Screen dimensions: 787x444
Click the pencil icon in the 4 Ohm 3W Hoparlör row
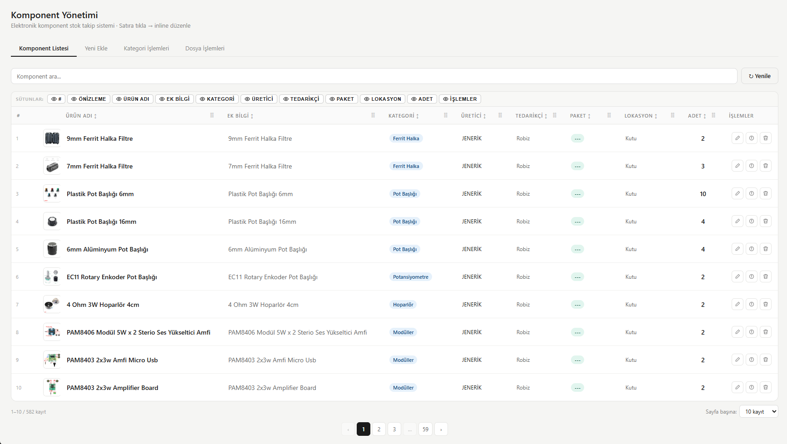737,304
